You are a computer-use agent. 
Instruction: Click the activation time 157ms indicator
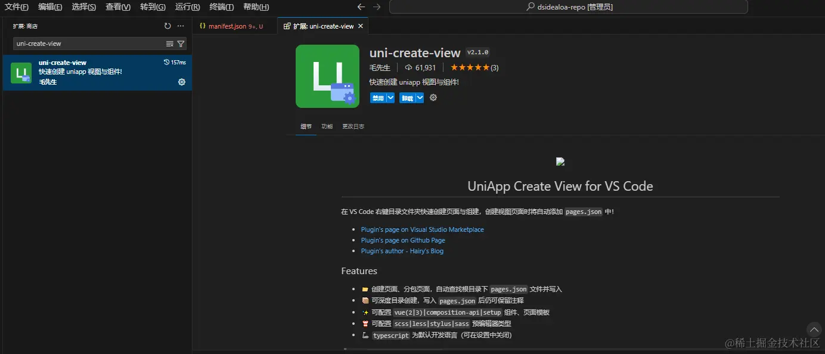pos(175,63)
